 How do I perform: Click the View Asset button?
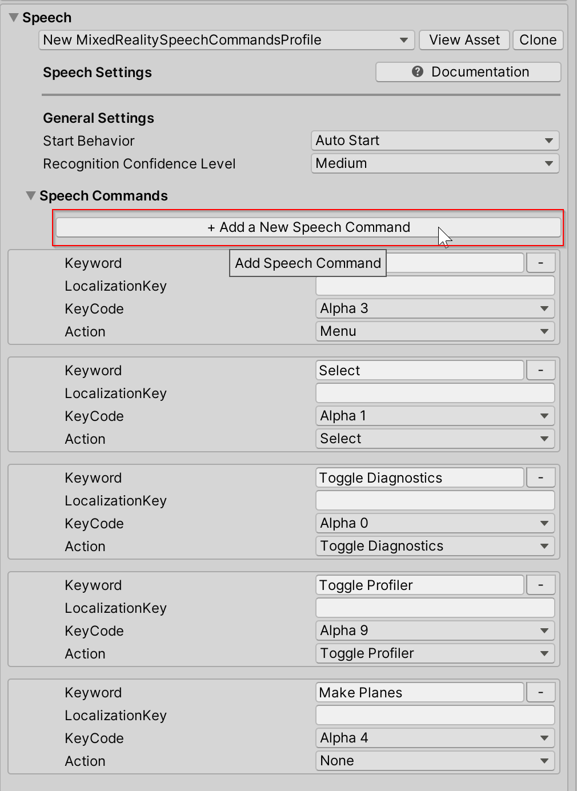click(464, 40)
